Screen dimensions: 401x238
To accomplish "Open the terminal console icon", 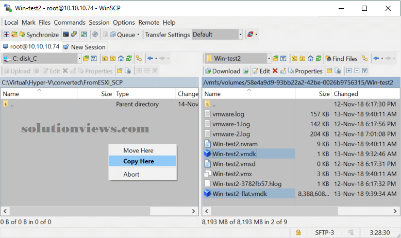I will tap(66, 34).
